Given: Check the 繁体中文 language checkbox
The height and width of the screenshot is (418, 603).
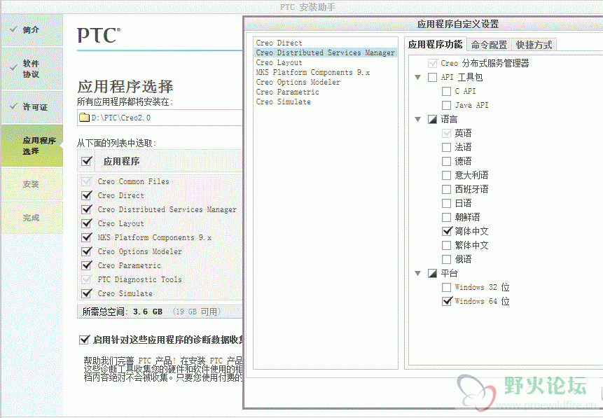Looking at the screenshot, I should click(447, 245).
